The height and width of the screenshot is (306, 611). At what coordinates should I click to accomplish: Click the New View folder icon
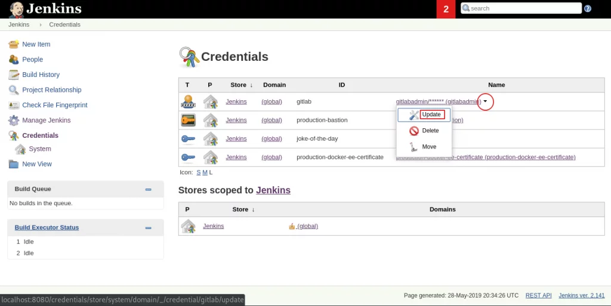[14, 164]
